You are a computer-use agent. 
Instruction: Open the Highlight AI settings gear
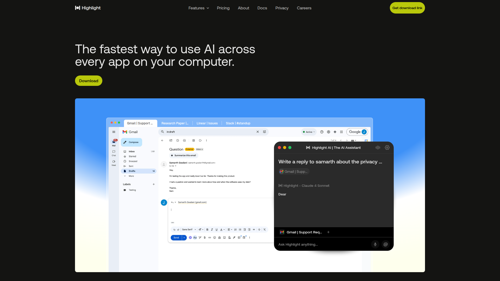pos(387,148)
